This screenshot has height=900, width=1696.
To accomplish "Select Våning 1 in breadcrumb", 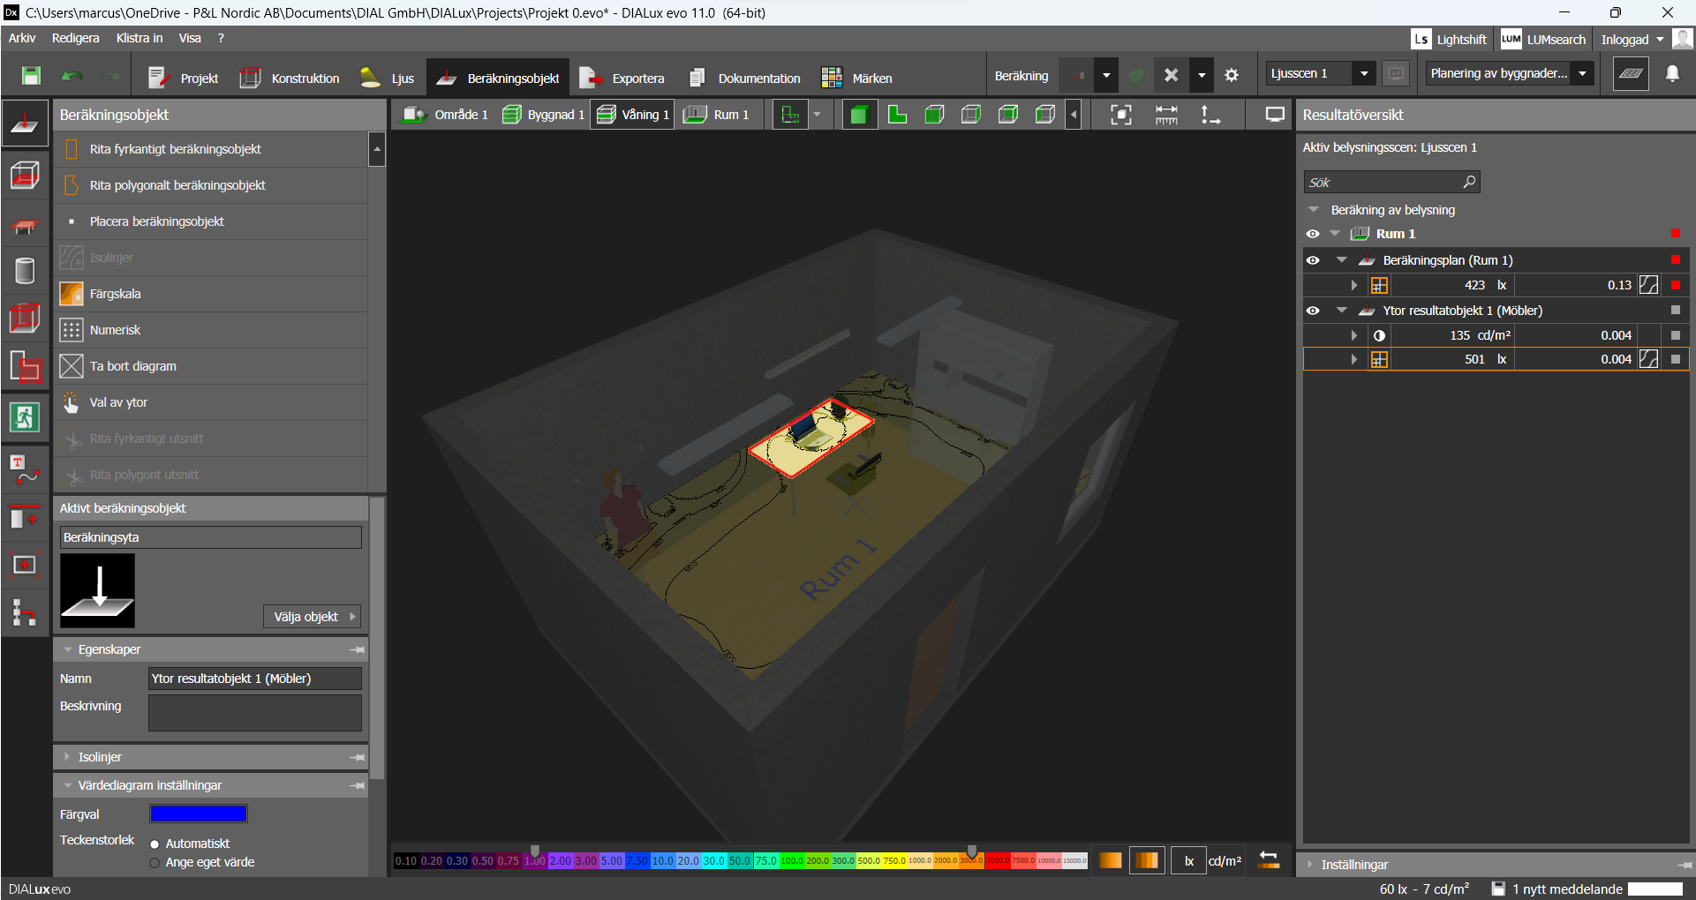I will [632, 115].
